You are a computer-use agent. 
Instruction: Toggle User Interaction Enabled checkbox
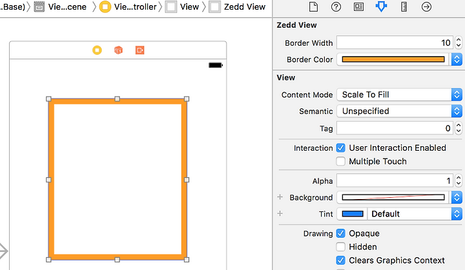point(341,148)
